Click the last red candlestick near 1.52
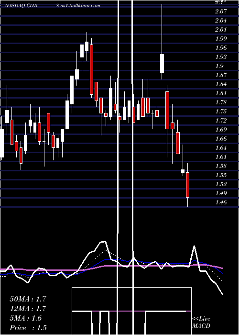Viewport: 239px width, 335px height. (187, 185)
